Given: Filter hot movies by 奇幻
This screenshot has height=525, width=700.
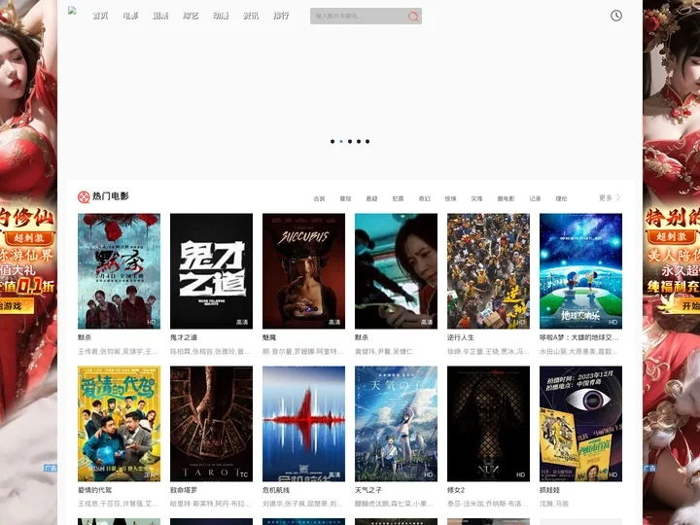Looking at the screenshot, I should coord(424,198).
